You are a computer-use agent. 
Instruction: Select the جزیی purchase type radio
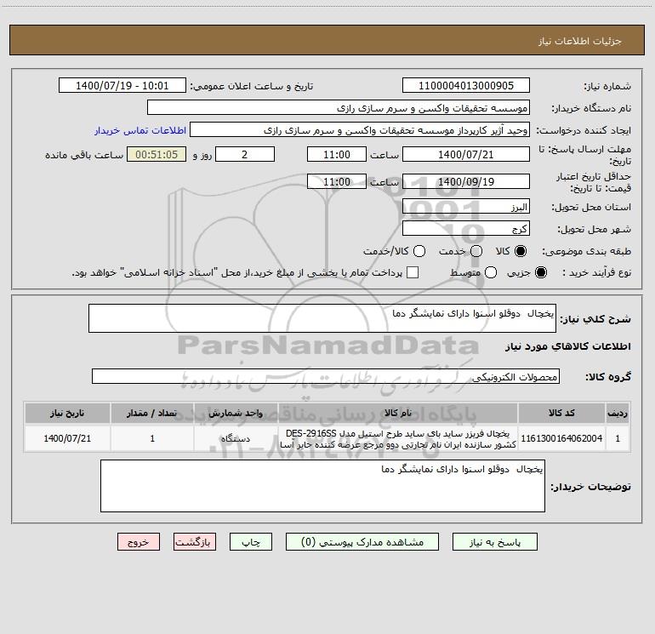pyautogui.click(x=540, y=273)
